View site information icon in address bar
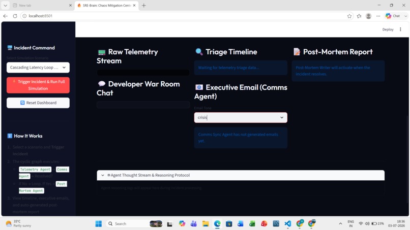This screenshot has width=410, height=230. tap(24, 16)
